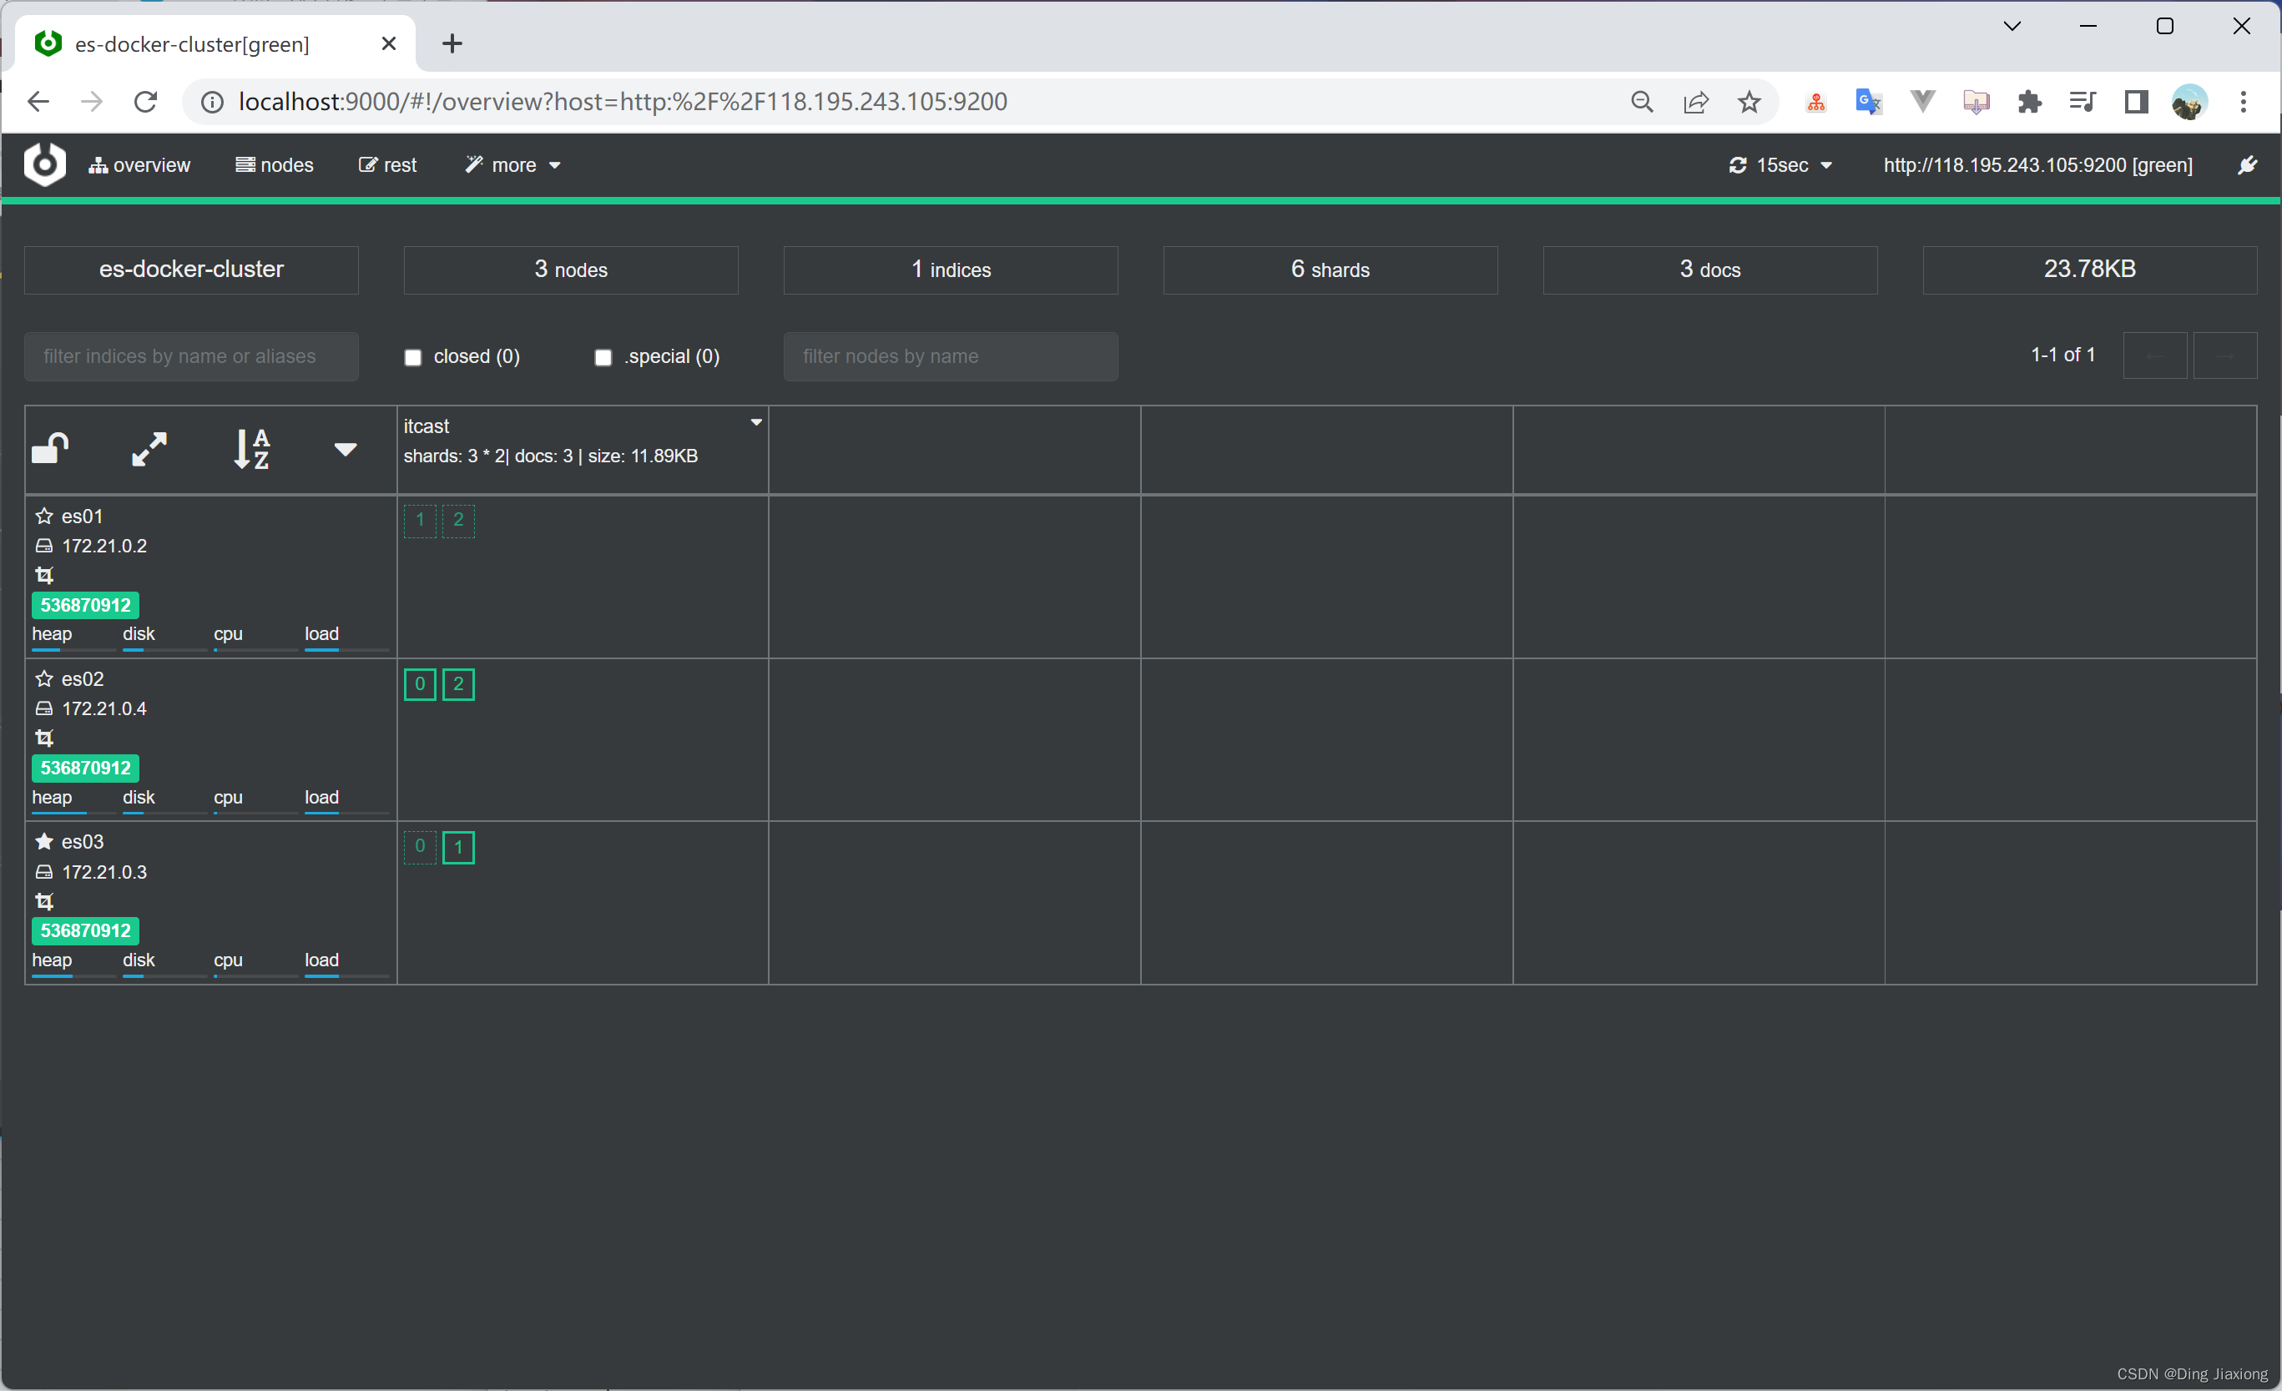The image size is (2282, 1391).
Task: Open the rest menu item
Action: pos(388,165)
